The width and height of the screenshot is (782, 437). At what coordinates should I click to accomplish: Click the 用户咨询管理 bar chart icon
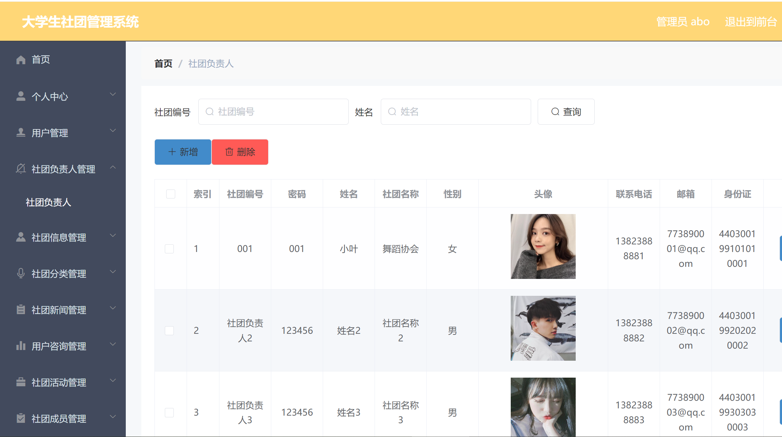(x=21, y=346)
